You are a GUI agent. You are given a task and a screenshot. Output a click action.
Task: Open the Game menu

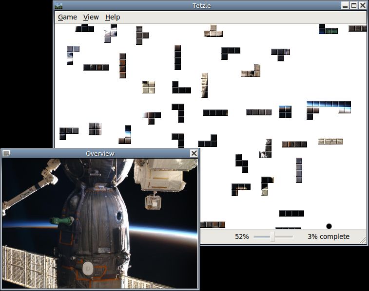click(x=67, y=17)
